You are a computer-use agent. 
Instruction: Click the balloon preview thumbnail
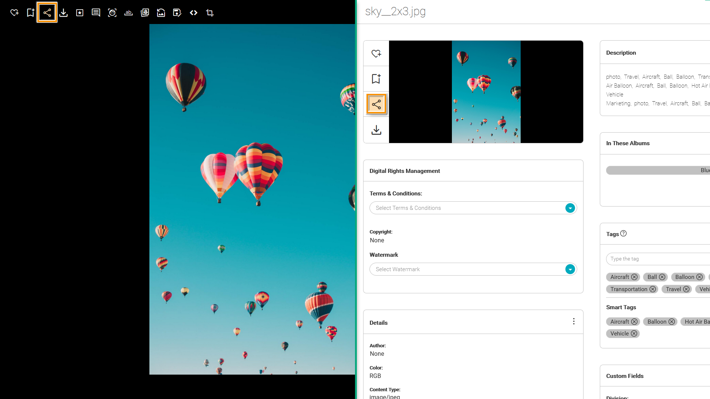486,92
